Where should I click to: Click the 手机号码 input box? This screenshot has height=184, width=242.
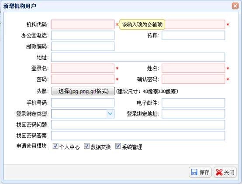click(x=83, y=102)
